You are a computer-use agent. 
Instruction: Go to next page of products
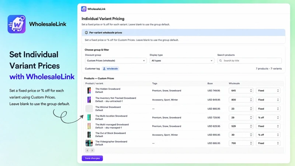pyautogui.click(x=92, y=151)
